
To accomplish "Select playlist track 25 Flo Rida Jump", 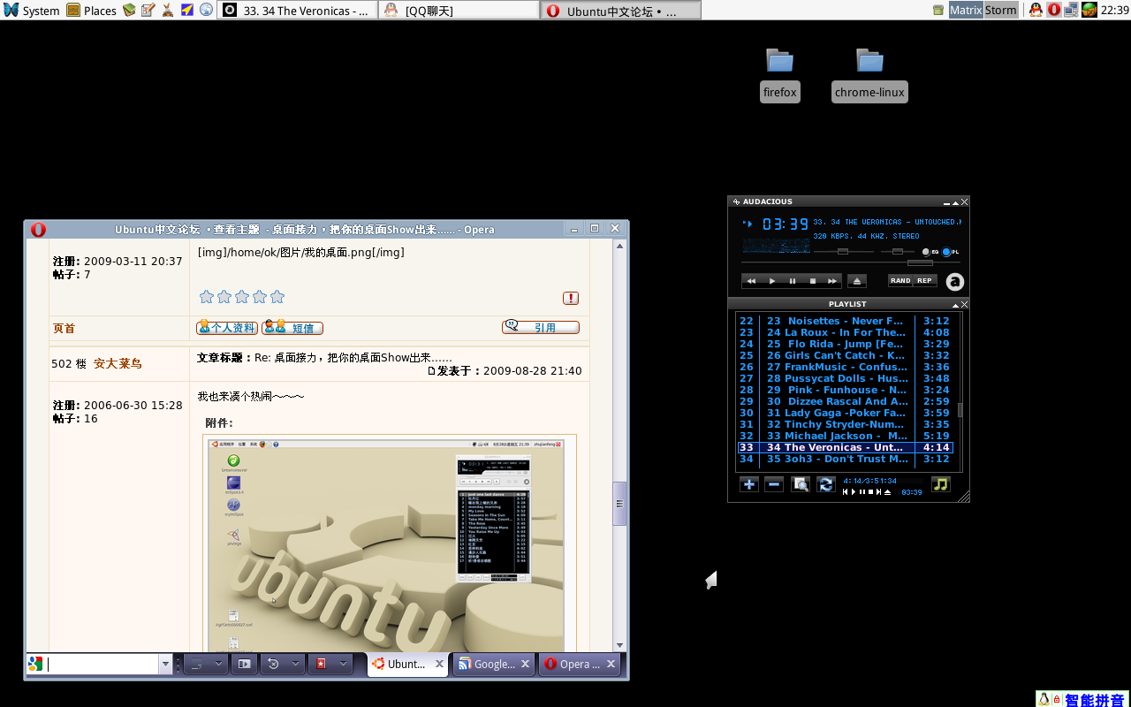I will (x=846, y=344).
